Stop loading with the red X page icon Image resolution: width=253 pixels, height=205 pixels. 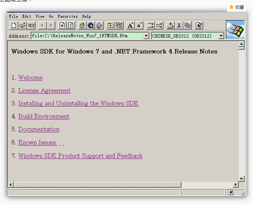tap(62, 25)
